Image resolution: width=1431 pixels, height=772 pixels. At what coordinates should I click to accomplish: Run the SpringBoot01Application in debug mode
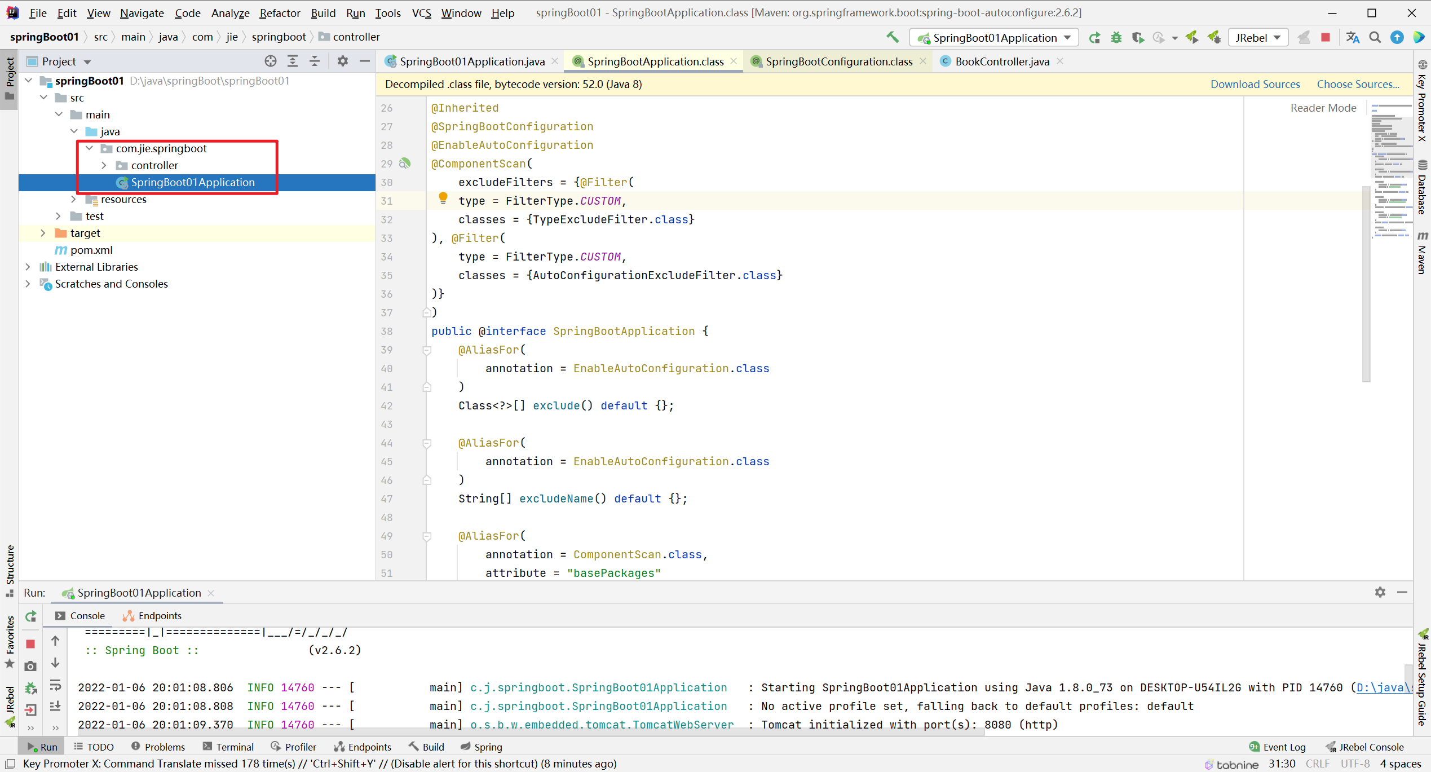[1116, 37]
